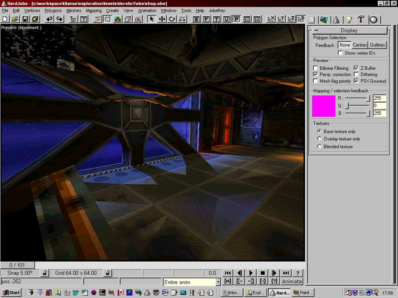
Task: Click the S view toolbar button
Action: point(196,19)
